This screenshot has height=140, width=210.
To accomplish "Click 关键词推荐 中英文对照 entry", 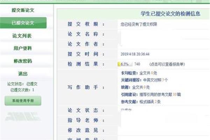I will 144,80.
